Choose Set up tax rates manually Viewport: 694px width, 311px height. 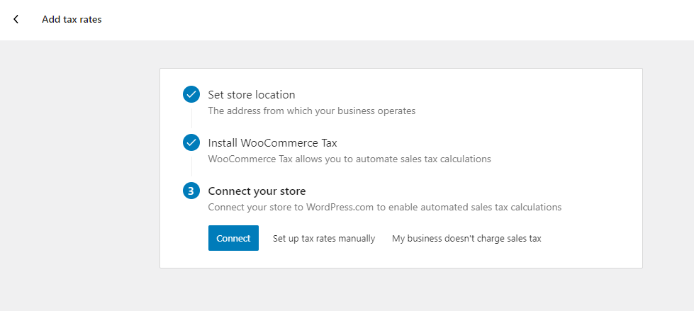click(x=324, y=239)
